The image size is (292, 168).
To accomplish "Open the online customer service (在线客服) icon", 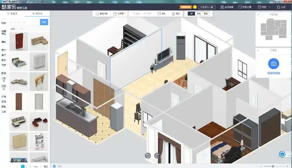I will [x=227, y=7].
